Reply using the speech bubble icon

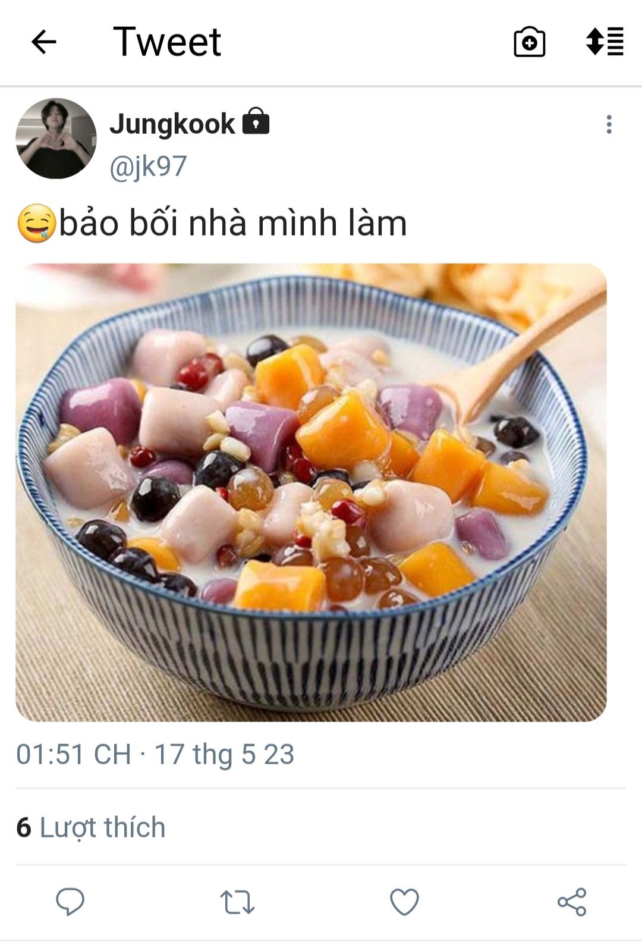tap(70, 902)
